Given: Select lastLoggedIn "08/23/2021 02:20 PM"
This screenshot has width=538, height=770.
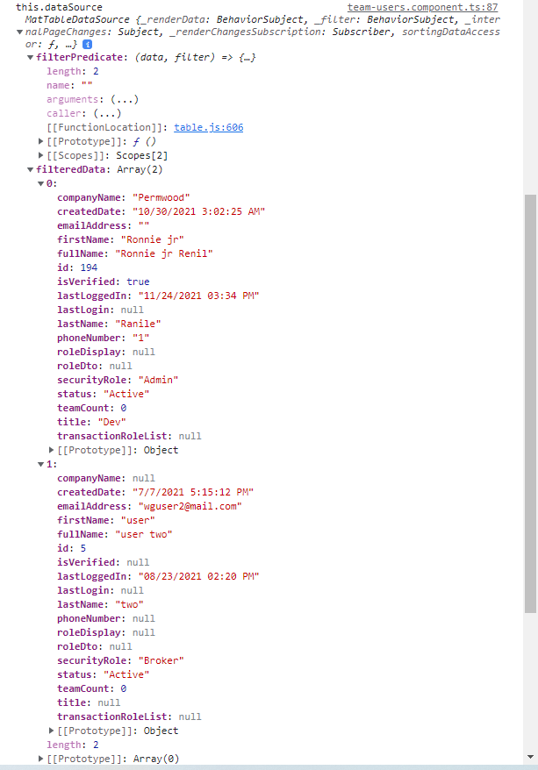Looking at the screenshot, I should click(x=199, y=576).
